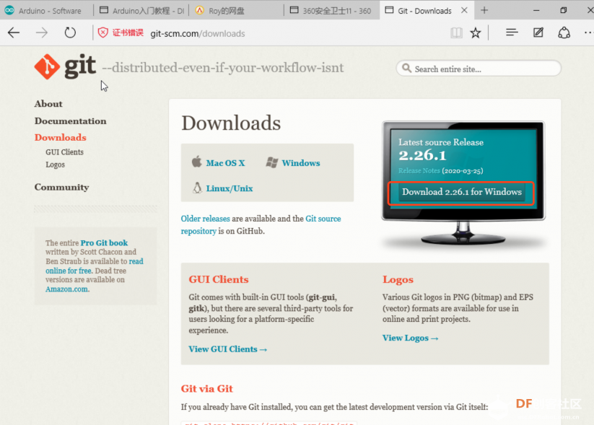This screenshot has height=425, width=594.
Task: Open the About sidebar section
Action: coord(48,104)
